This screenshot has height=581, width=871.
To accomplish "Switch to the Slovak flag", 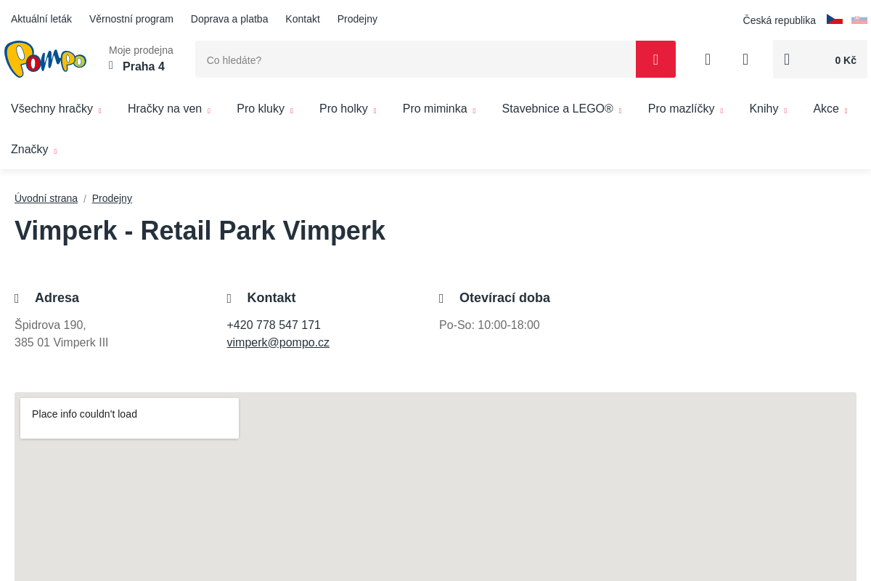I will (x=859, y=20).
